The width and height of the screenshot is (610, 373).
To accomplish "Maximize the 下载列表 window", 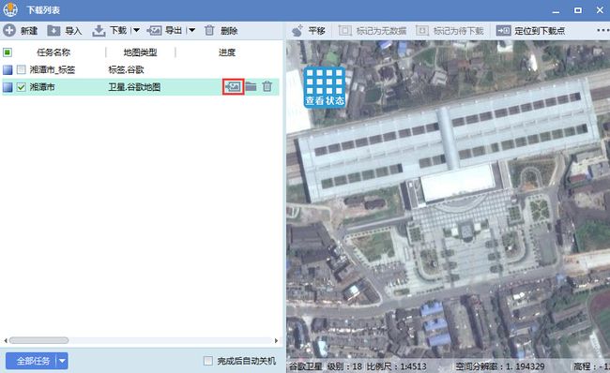I will point(578,10).
